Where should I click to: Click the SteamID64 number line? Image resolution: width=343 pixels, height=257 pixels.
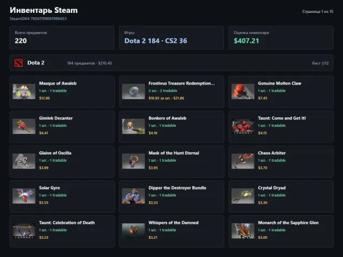click(x=38, y=19)
